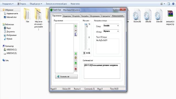Click the Explorer change view icon
Image resolution: width=176 pixels, height=99 pixels.
[x=161, y=4]
